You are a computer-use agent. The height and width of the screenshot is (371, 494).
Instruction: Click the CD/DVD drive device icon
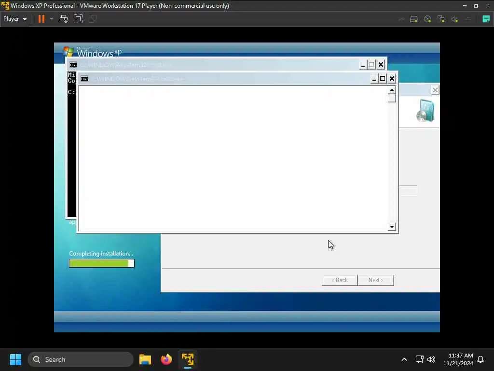(427, 19)
